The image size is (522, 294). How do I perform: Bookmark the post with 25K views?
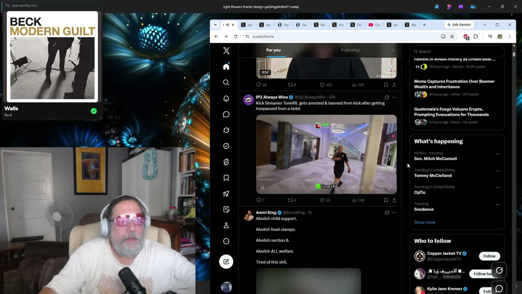point(386,85)
